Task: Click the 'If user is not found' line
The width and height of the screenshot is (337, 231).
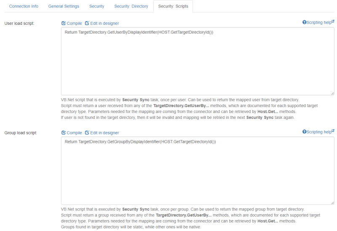Action: pyautogui.click(x=177, y=118)
